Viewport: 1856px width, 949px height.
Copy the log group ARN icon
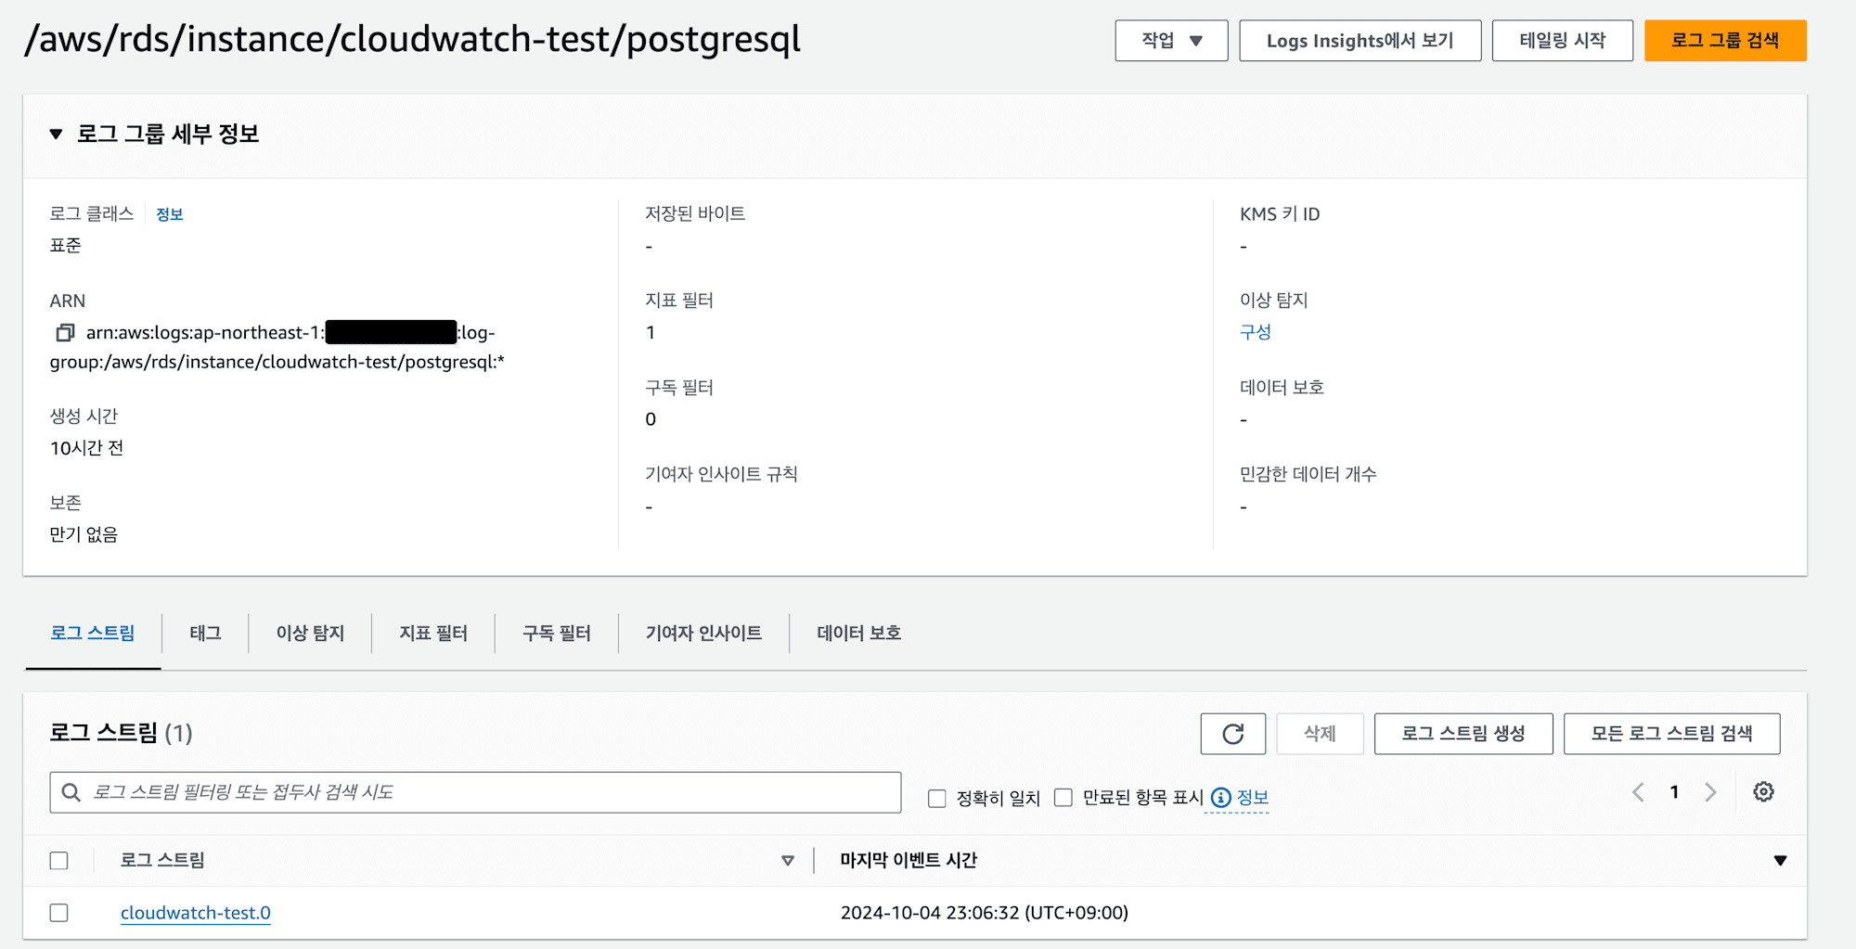point(65,332)
